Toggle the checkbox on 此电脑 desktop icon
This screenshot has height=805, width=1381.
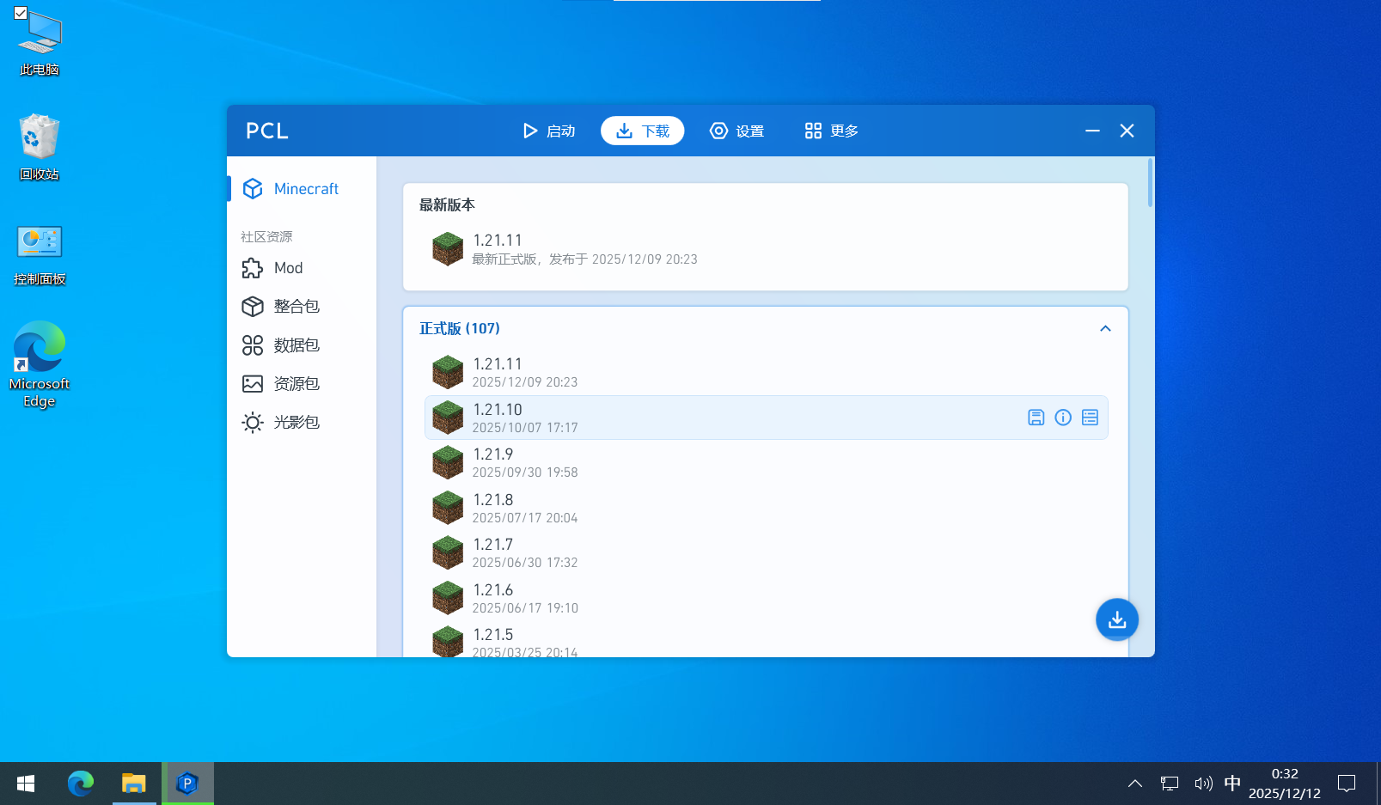21,13
